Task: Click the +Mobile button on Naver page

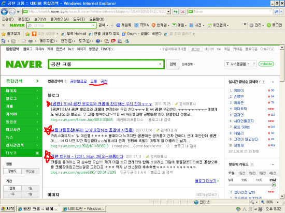Action: (266, 64)
